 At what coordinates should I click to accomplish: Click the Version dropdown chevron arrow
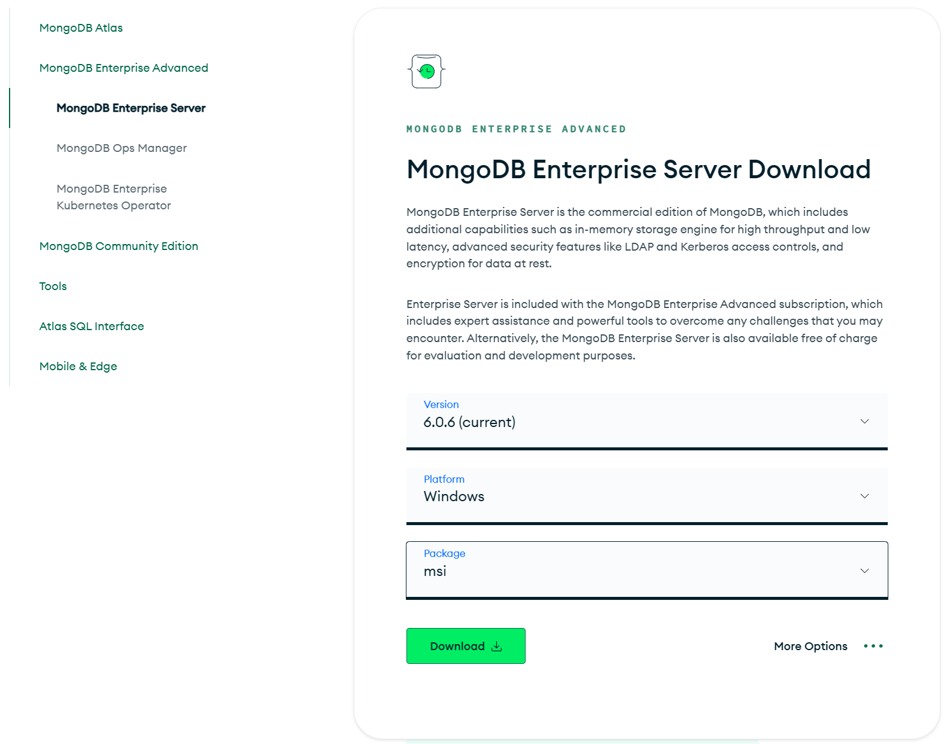tap(864, 422)
